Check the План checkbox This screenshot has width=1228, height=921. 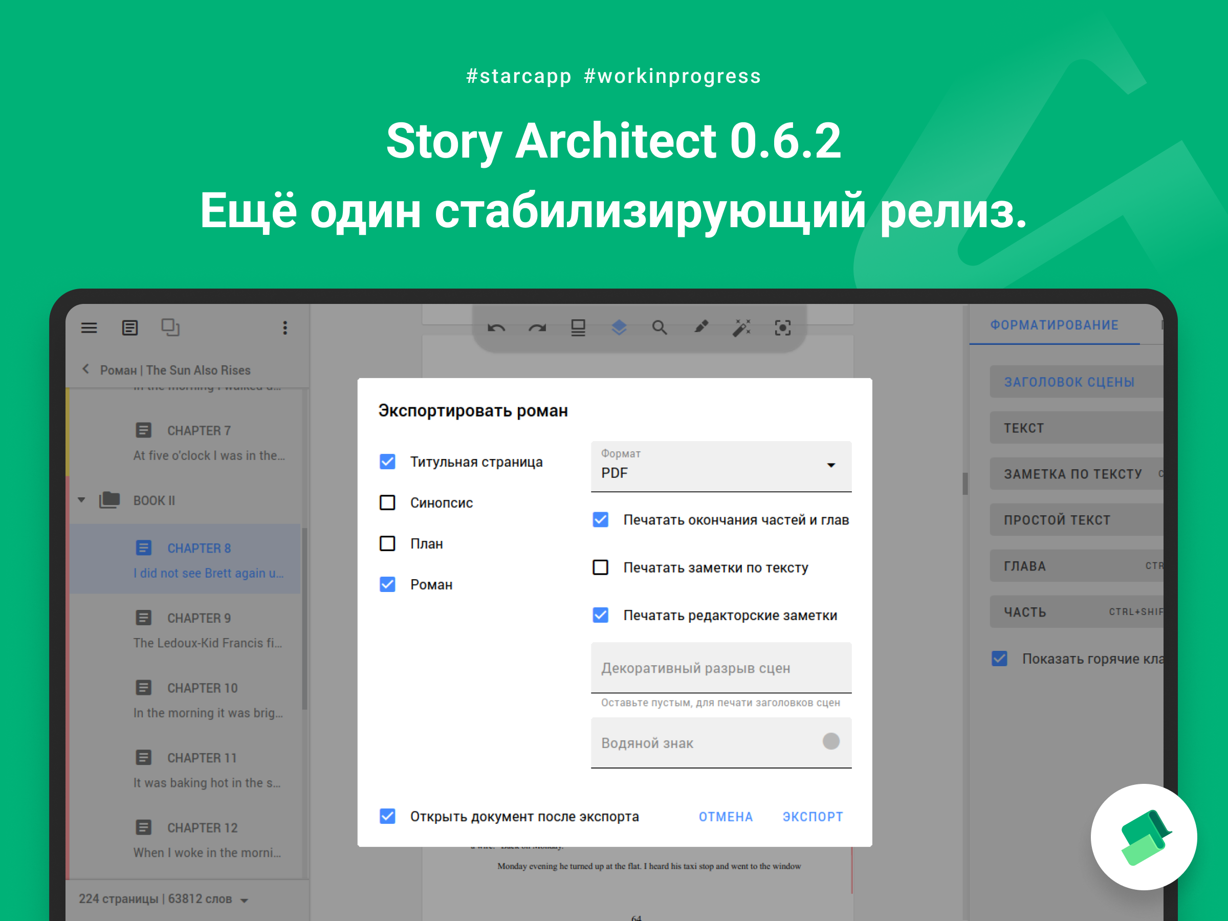pos(387,543)
